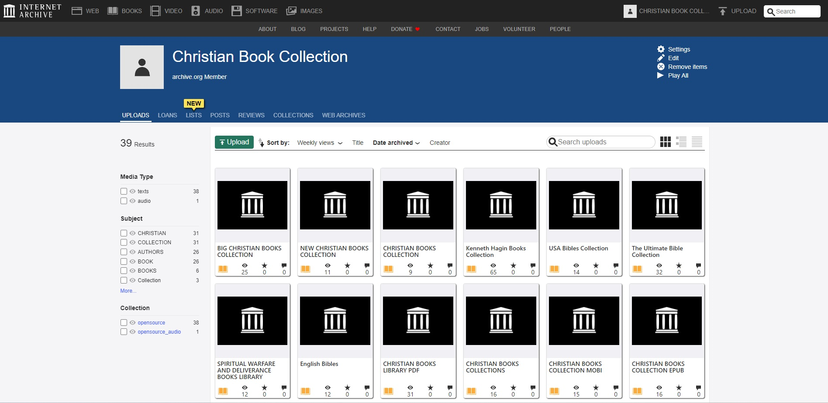This screenshot has height=403, width=828.
Task: Open the Blog link
Action: tap(298, 29)
